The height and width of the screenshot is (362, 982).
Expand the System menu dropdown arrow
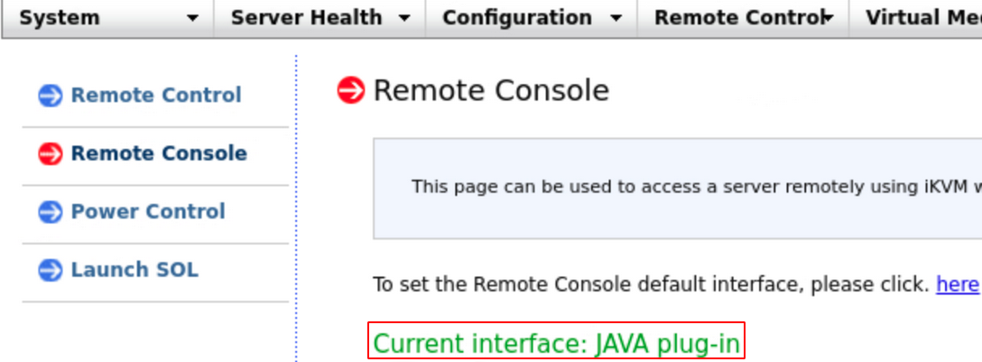click(192, 18)
